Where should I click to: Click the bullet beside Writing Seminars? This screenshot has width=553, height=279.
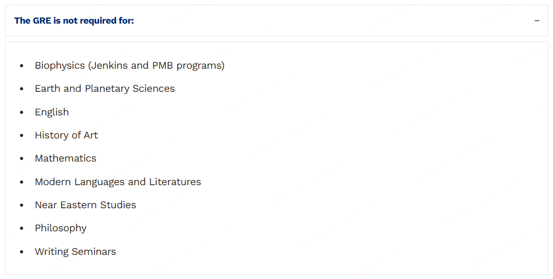[x=22, y=252]
